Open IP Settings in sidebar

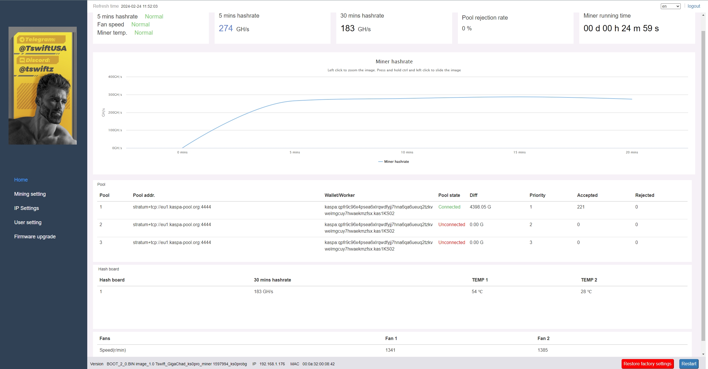click(x=26, y=208)
